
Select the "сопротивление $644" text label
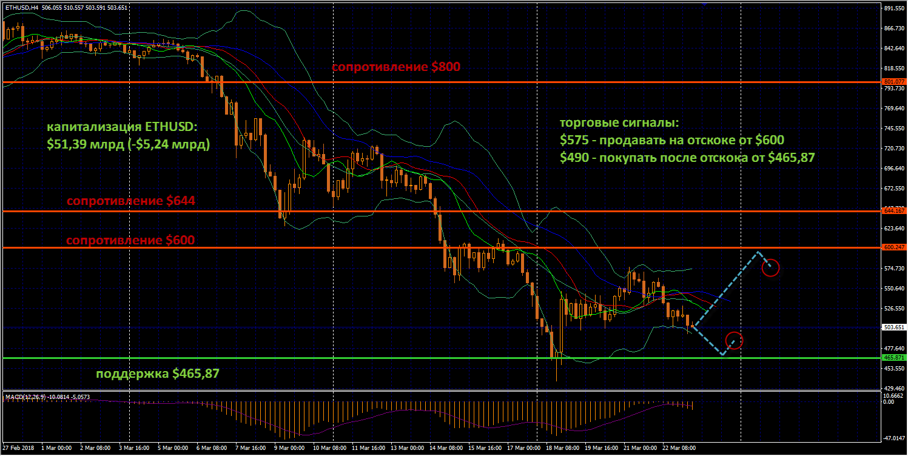[x=130, y=201]
